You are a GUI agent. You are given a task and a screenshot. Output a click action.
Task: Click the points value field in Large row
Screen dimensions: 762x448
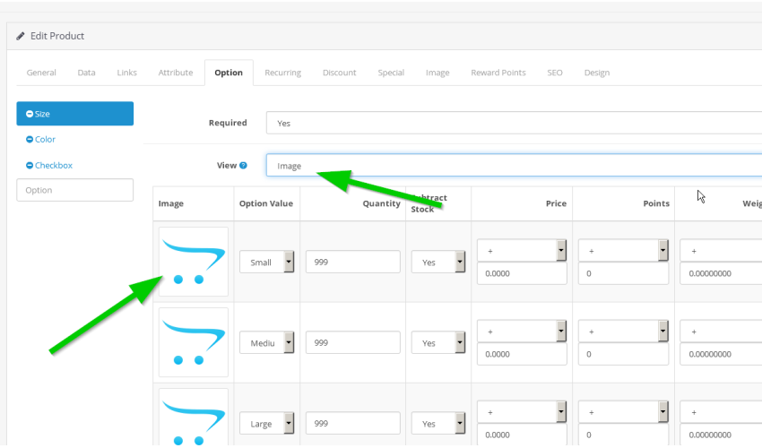pyautogui.click(x=624, y=435)
